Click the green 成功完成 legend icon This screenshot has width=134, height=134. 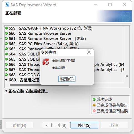pos(94,99)
